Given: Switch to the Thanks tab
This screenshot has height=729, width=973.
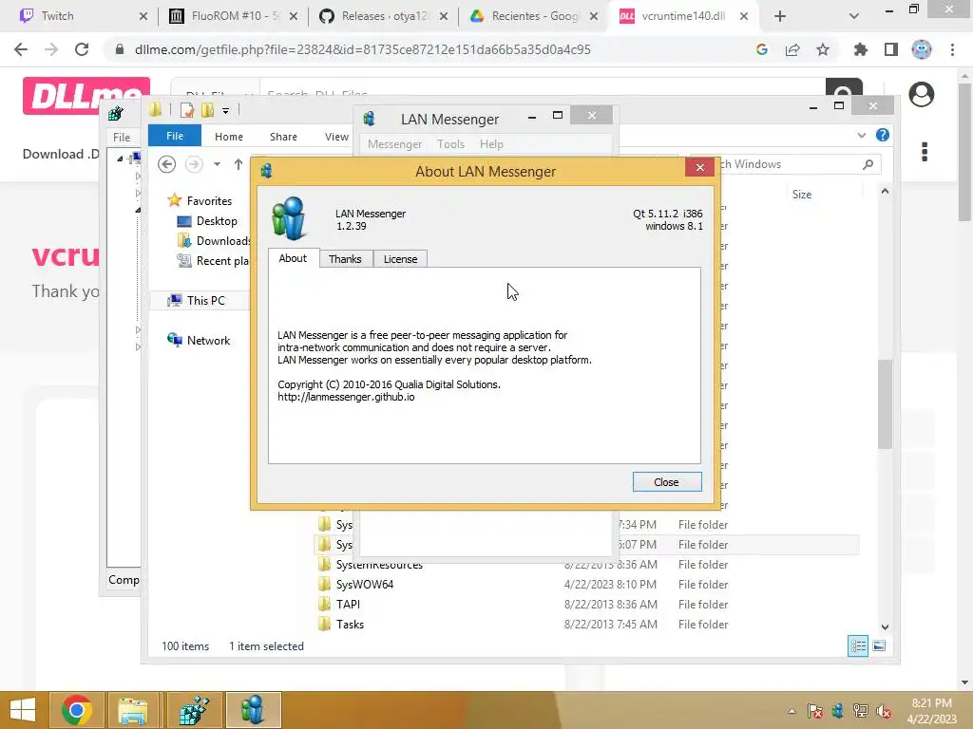Looking at the screenshot, I should 345,259.
